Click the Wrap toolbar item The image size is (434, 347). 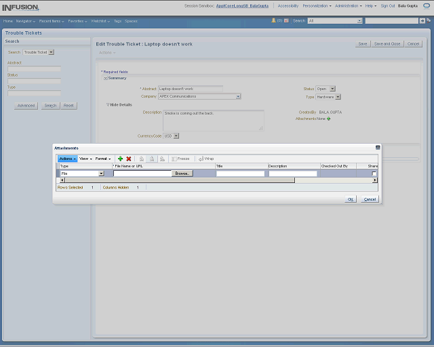(x=206, y=159)
